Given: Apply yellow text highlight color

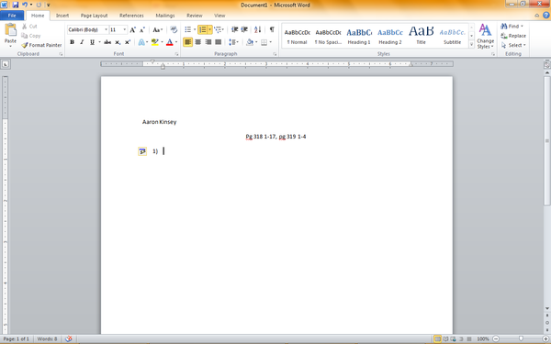Looking at the screenshot, I should coord(155,42).
